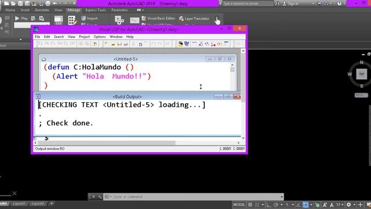
Task: Select the Layout2 tab
Action: pyautogui.click(x=37, y=203)
